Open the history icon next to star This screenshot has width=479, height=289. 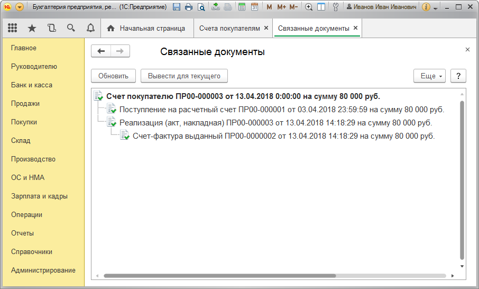tap(51, 29)
